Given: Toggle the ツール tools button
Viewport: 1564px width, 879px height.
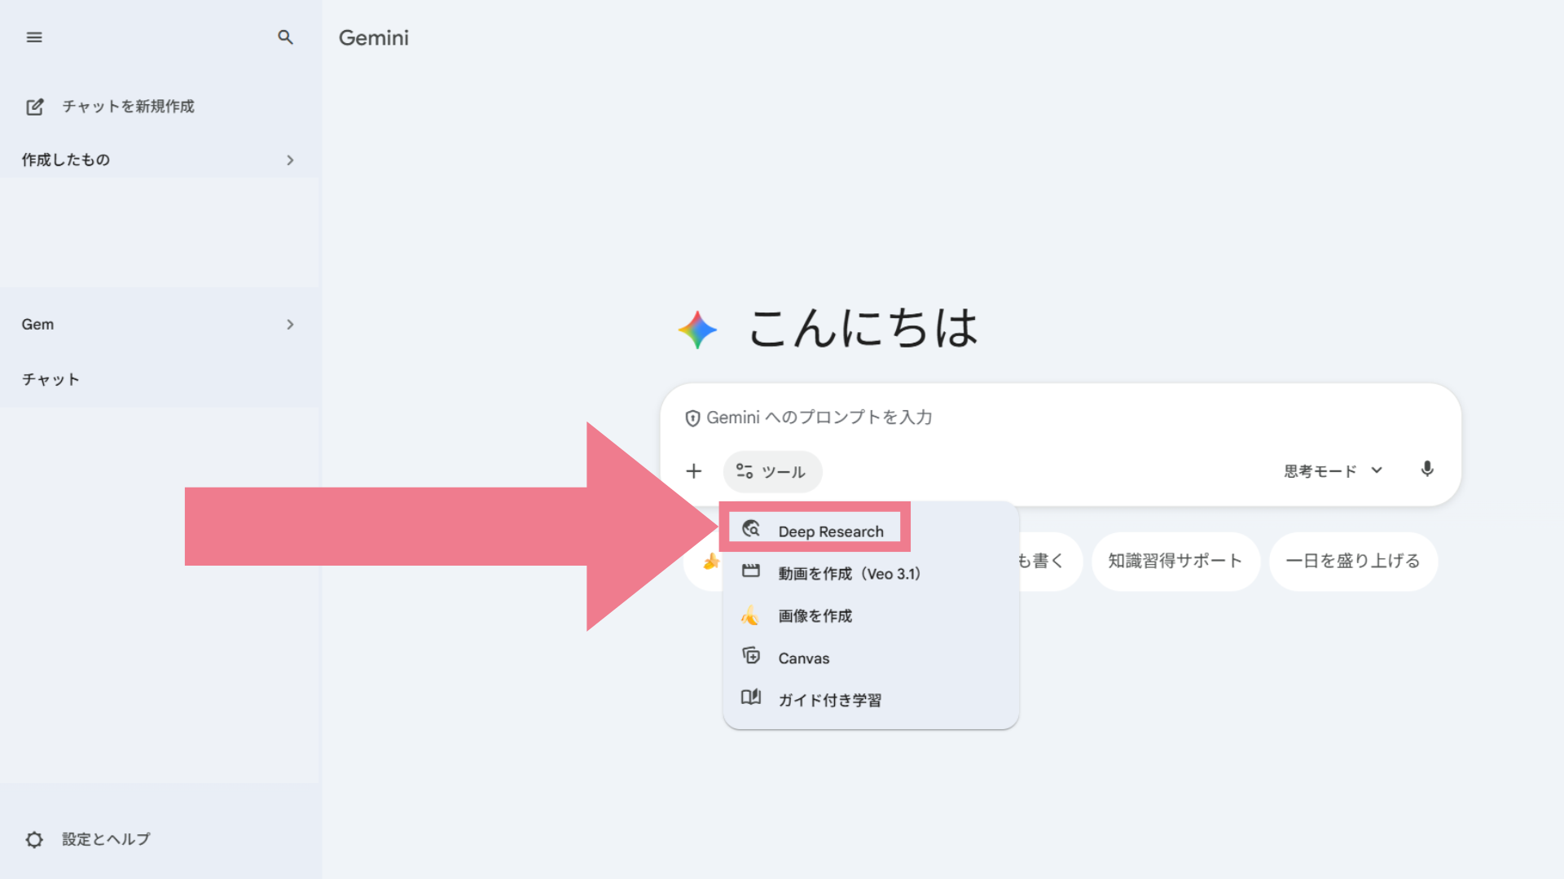Looking at the screenshot, I should [771, 472].
